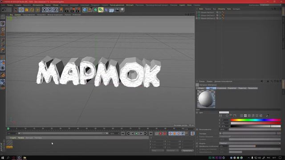This screenshot has width=285, height=160.
Task: Switch to the Отражение material tab
Action: pyautogui.click(x=222, y=88)
